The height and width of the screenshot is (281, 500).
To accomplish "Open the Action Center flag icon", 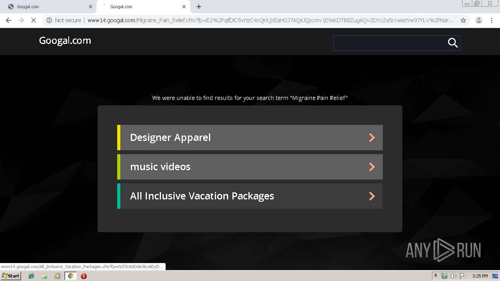I will (462, 276).
